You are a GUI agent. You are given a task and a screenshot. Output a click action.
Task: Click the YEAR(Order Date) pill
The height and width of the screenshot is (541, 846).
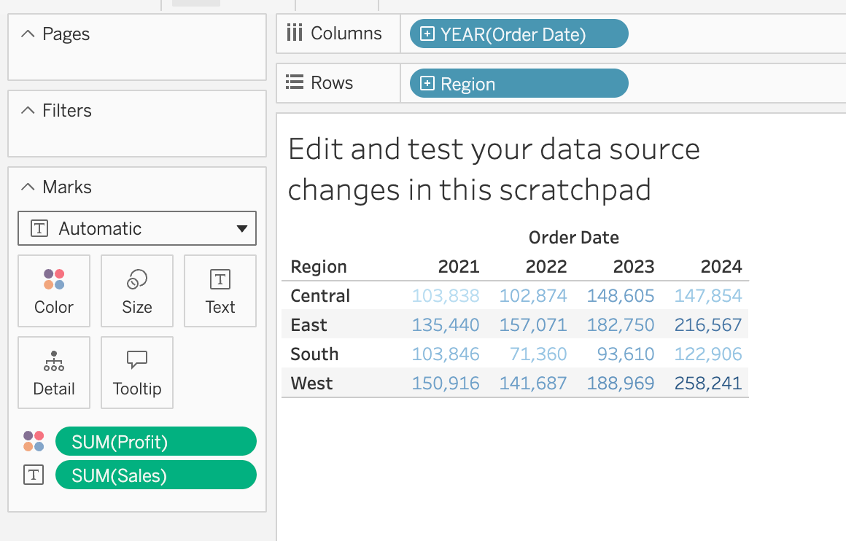(518, 33)
